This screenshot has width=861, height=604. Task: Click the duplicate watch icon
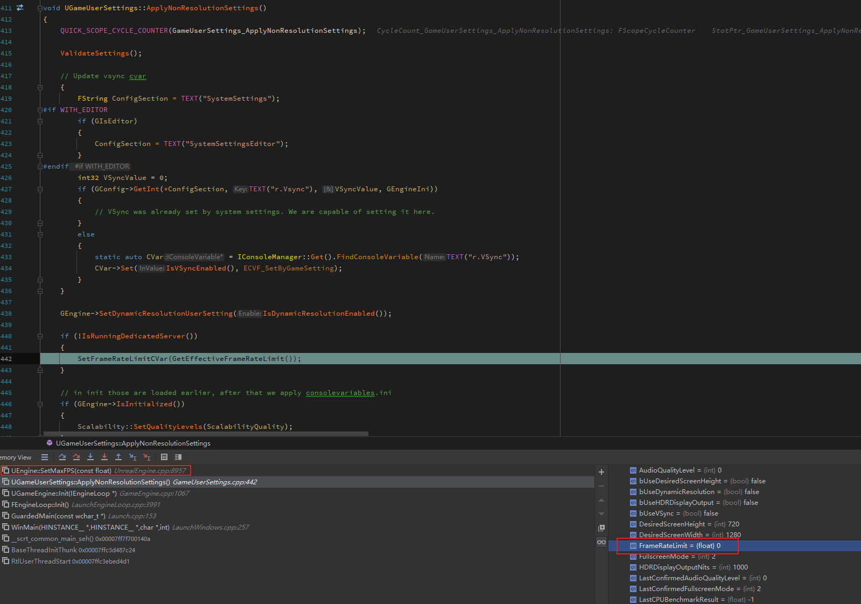[x=601, y=528]
